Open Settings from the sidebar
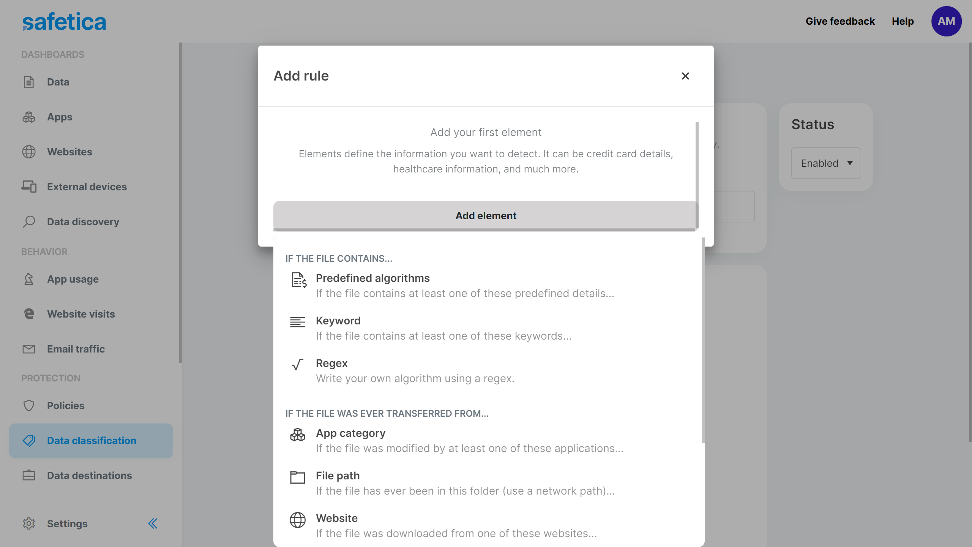The width and height of the screenshot is (972, 547). [x=67, y=523]
